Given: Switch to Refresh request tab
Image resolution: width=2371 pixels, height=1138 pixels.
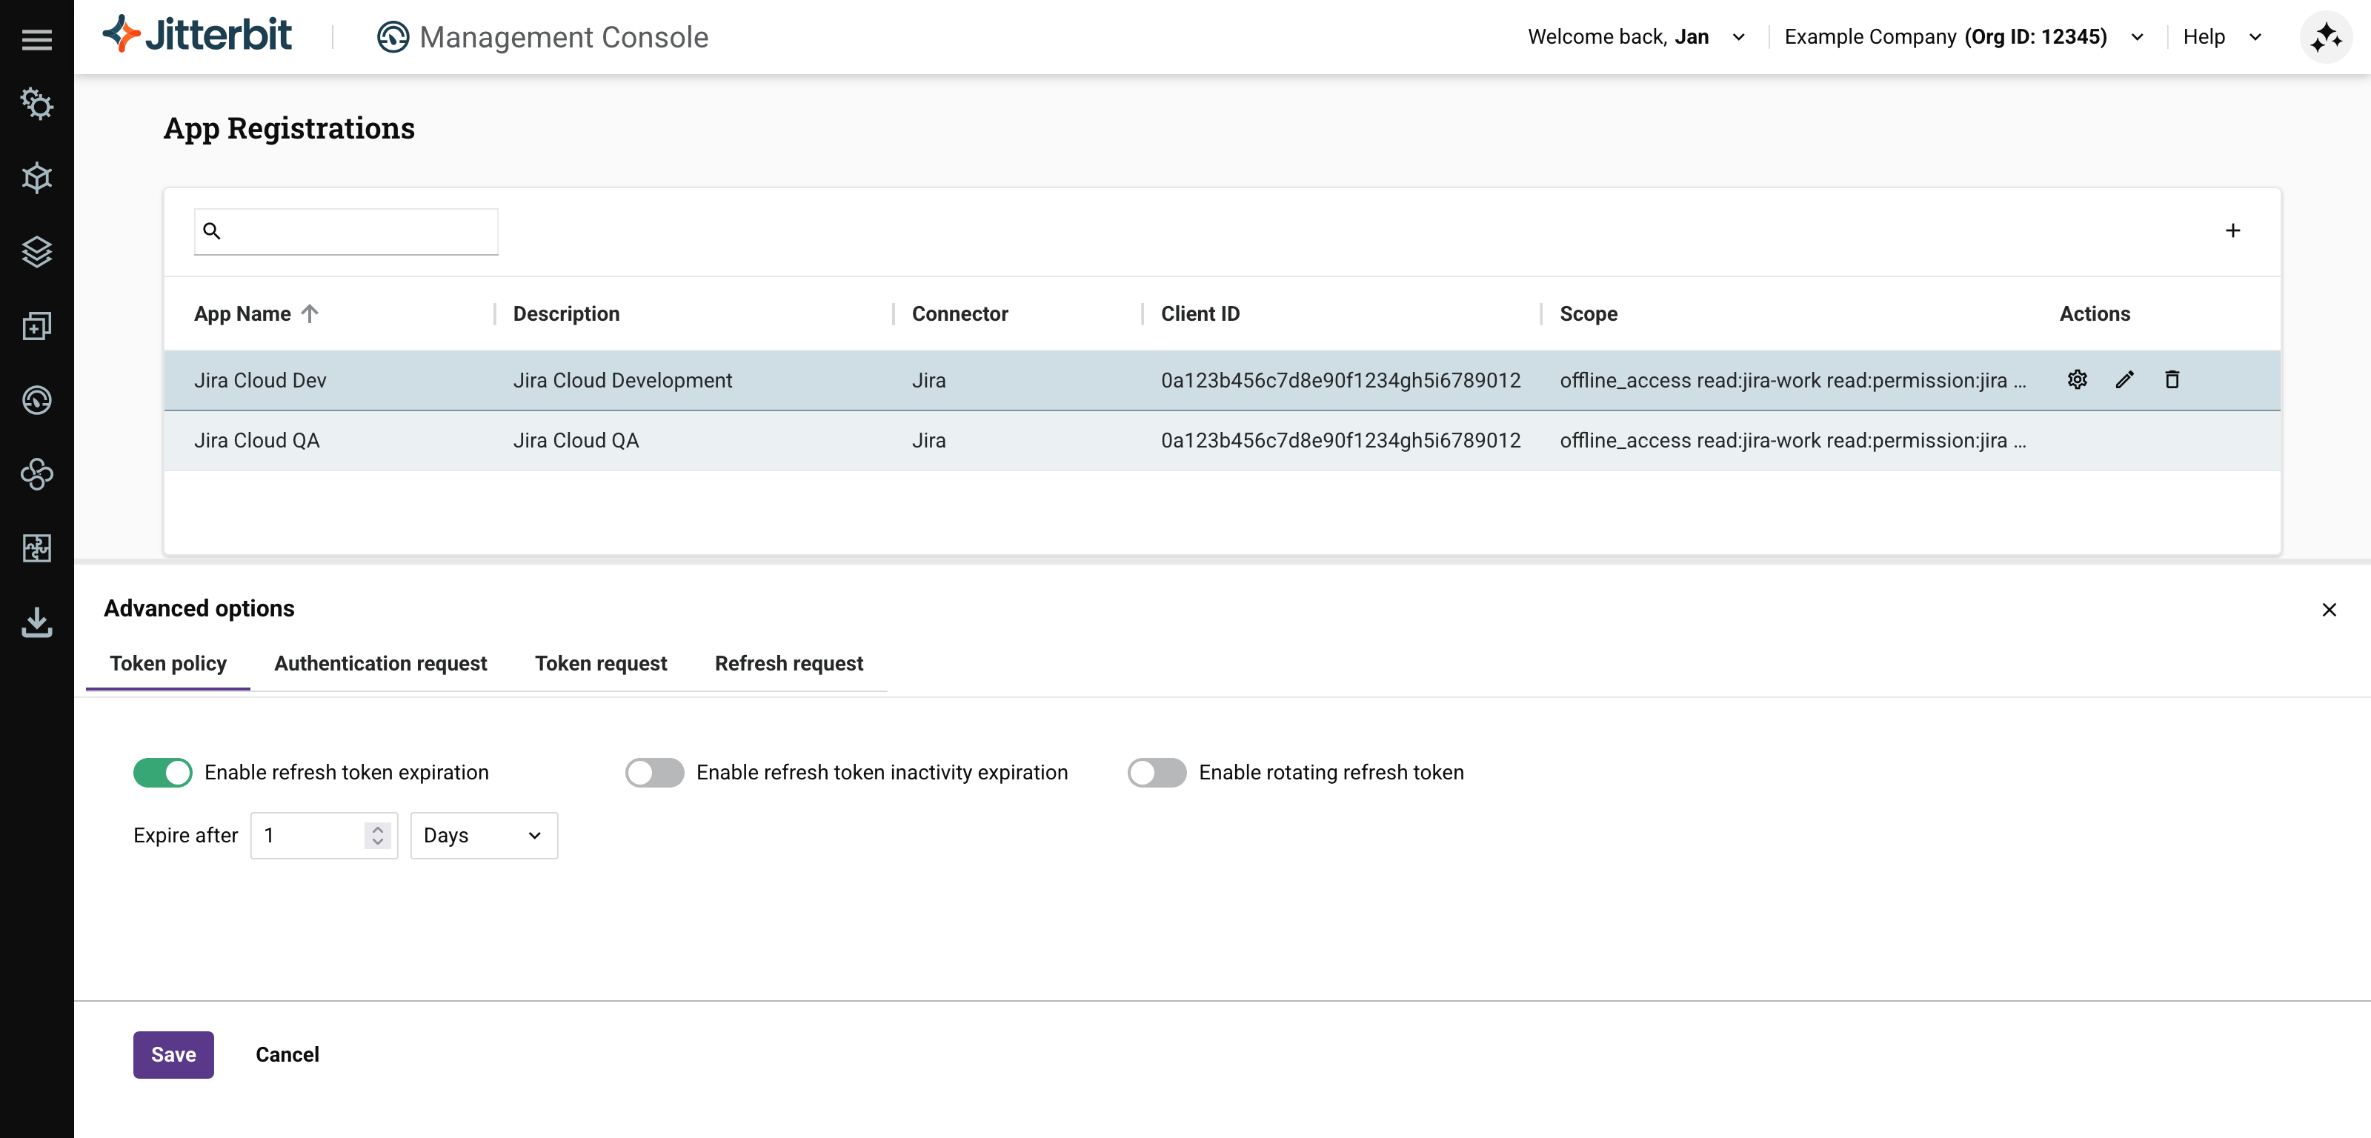Looking at the screenshot, I should [x=789, y=664].
